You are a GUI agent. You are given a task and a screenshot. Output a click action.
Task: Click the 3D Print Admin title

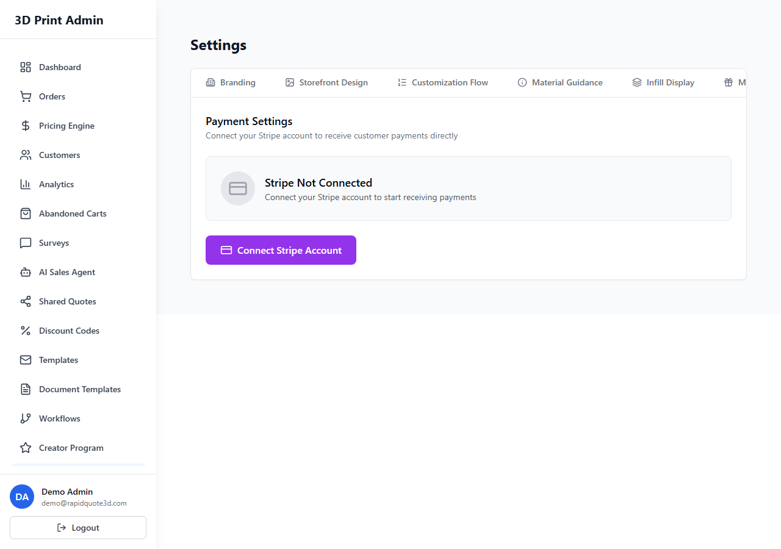tap(59, 20)
